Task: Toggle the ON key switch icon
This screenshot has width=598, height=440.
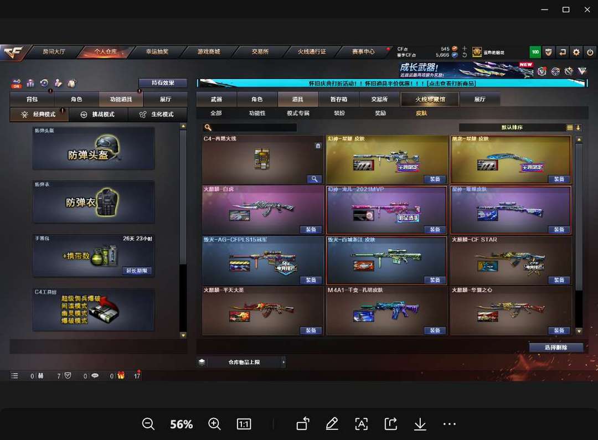Action: pos(17,84)
